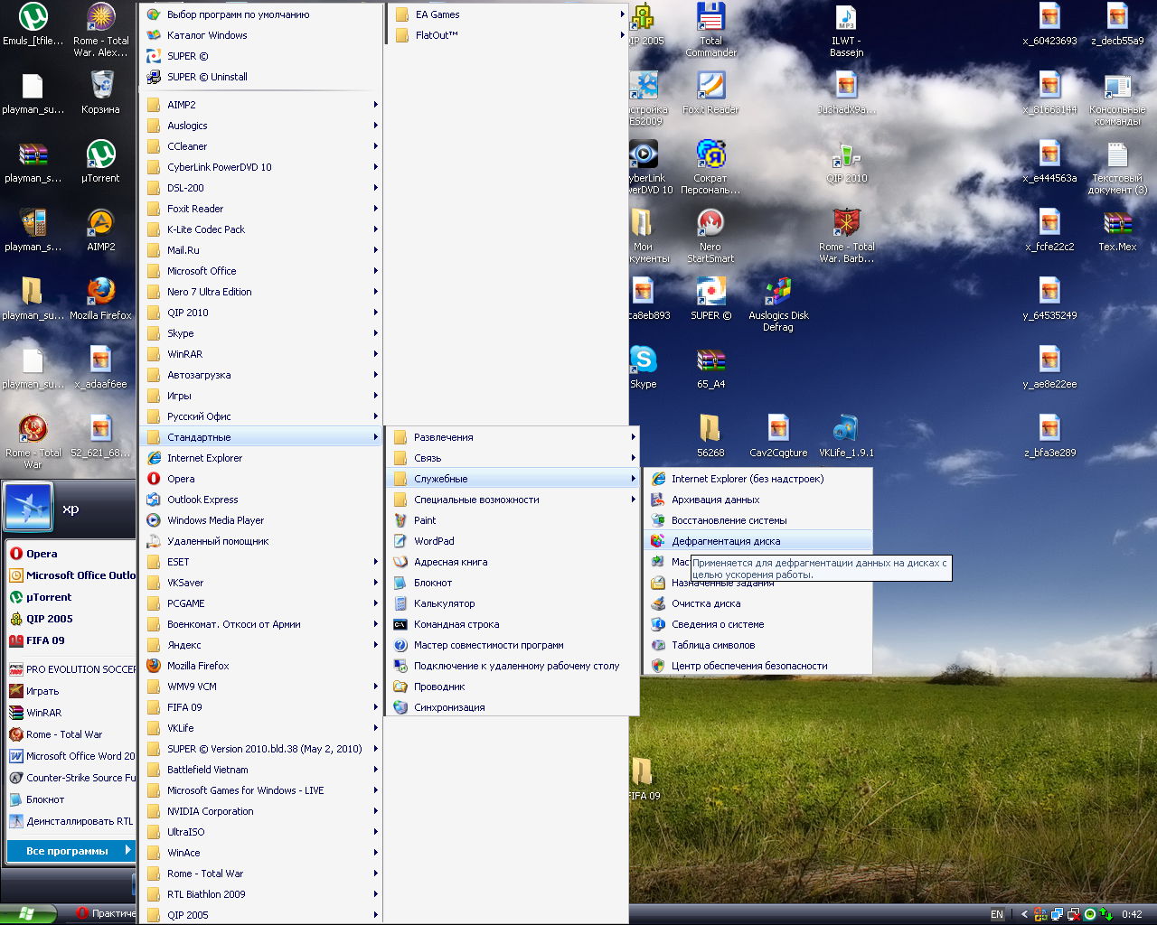Open the Текстовый документ (3) desktop file
The height and width of the screenshot is (925, 1157).
[1117, 166]
